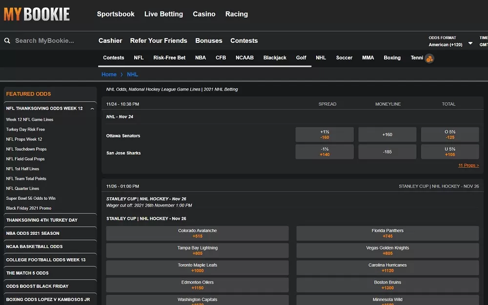Open Turkey Day Risk Free link
488x305 pixels.
pyautogui.click(x=25, y=130)
